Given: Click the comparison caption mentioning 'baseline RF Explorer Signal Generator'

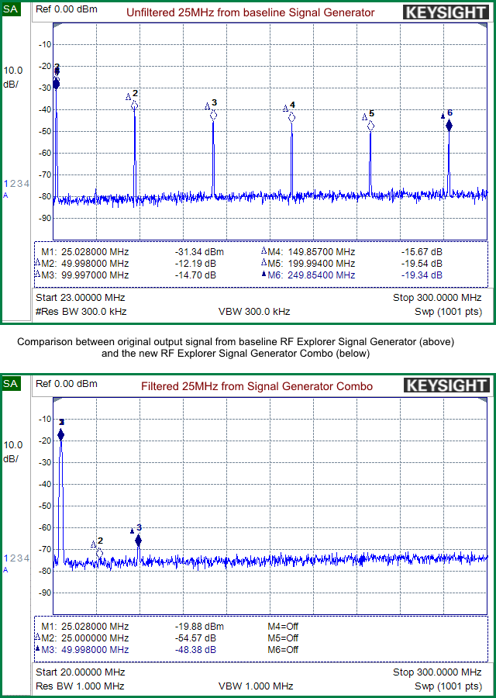Looking at the screenshot, I should 236,347.
